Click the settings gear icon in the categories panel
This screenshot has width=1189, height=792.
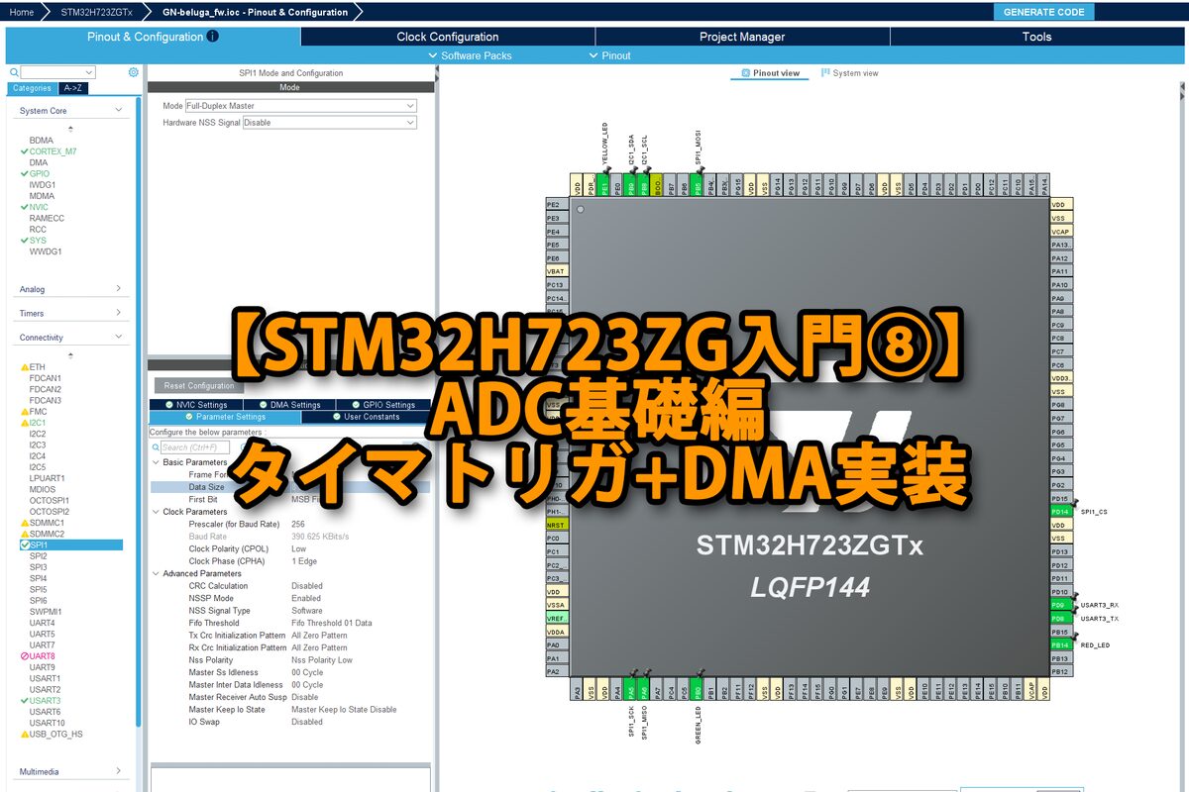pos(134,72)
